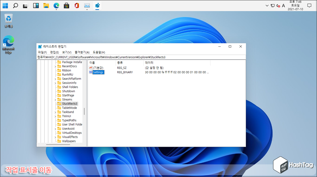Open the Windows Start menu
Viewport: 317px width, 177px height.
(5, 6)
